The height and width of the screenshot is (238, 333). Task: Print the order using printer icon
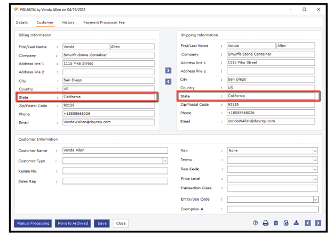[266, 223]
